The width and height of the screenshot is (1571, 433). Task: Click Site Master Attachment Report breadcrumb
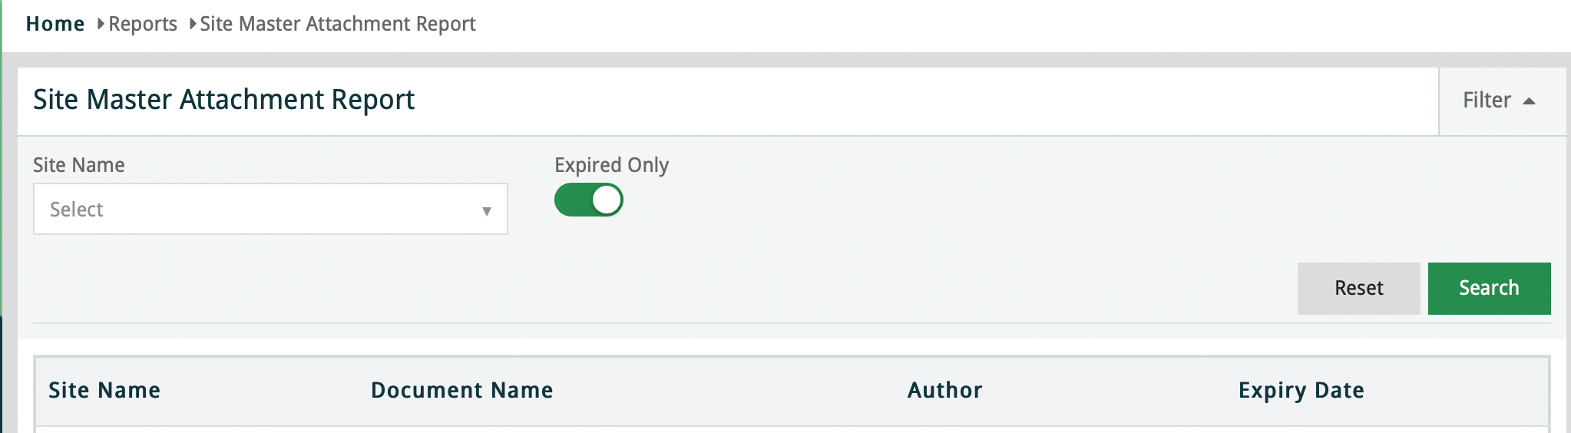coord(338,24)
